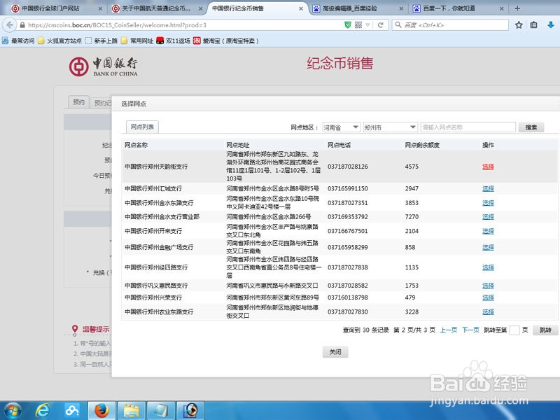This screenshot has width=560, height=420.
Task: Choose 选择 for 郑州经四路支行
Action: pyautogui.click(x=488, y=267)
